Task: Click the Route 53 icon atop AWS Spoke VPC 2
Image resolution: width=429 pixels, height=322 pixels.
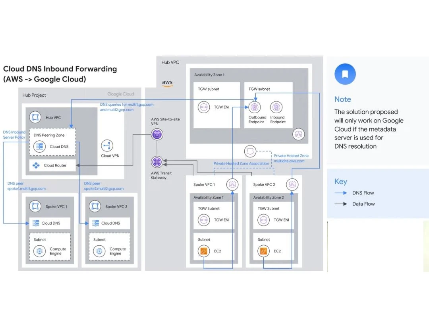Action: (x=292, y=184)
